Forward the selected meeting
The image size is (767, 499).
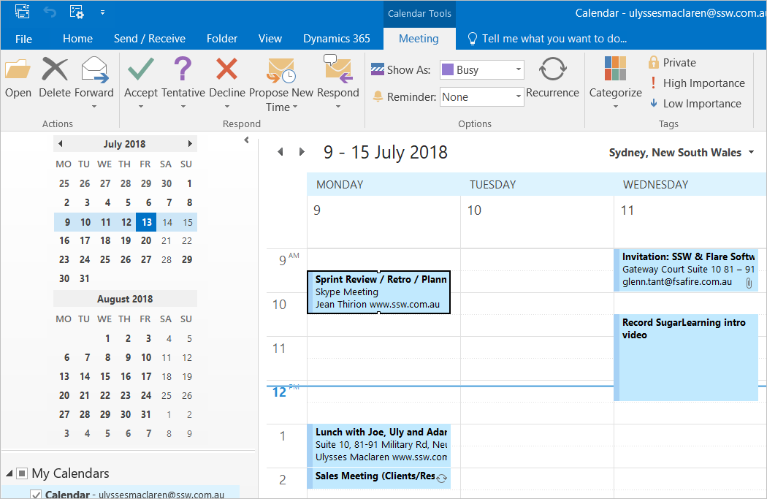(94, 71)
